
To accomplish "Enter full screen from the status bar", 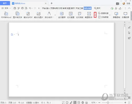I will pos(63,102).
